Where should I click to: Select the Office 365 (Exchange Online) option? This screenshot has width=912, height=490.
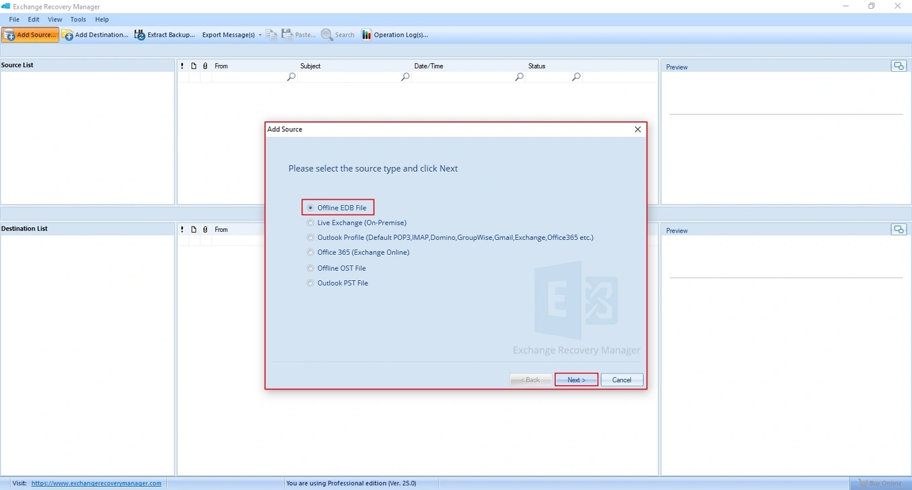(x=310, y=252)
